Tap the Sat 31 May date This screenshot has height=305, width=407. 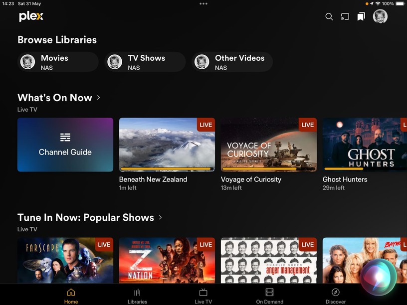point(29,3)
